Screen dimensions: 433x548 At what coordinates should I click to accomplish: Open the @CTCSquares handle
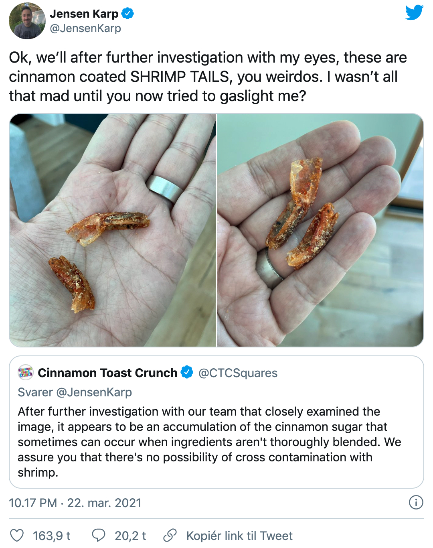[238, 373]
